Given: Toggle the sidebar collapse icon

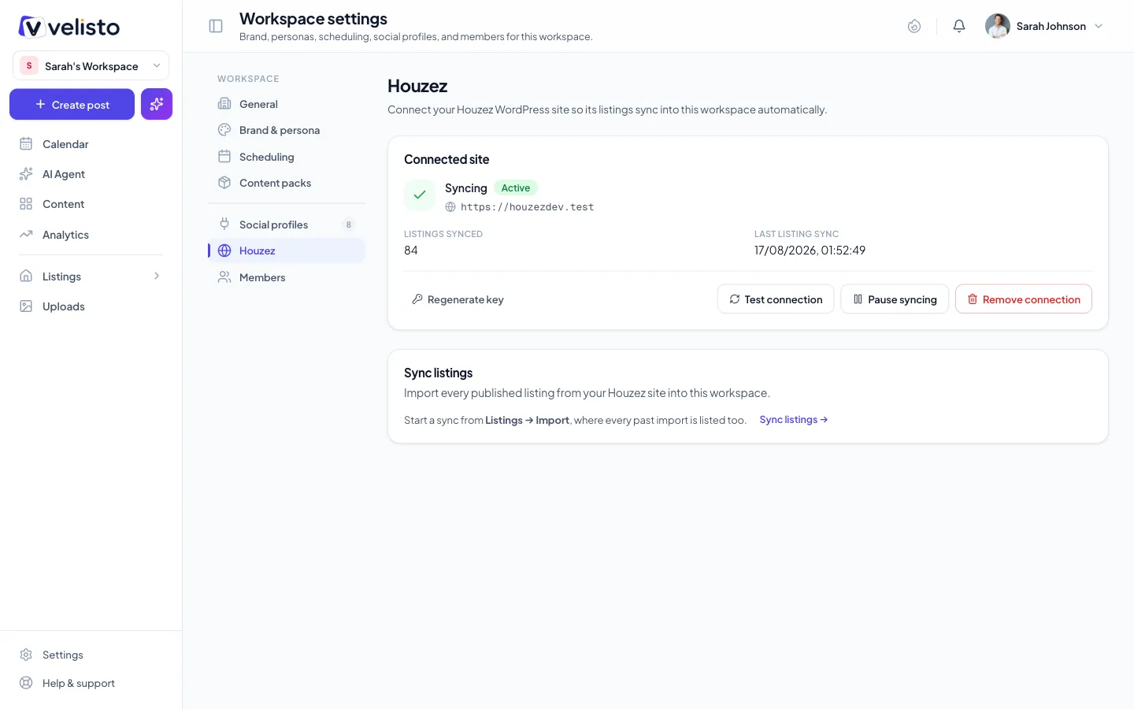Looking at the screenshot, I should (216, 26).
